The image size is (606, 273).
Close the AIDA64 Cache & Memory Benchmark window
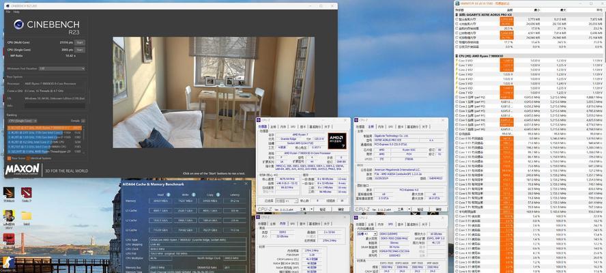[x=246, y=184]
